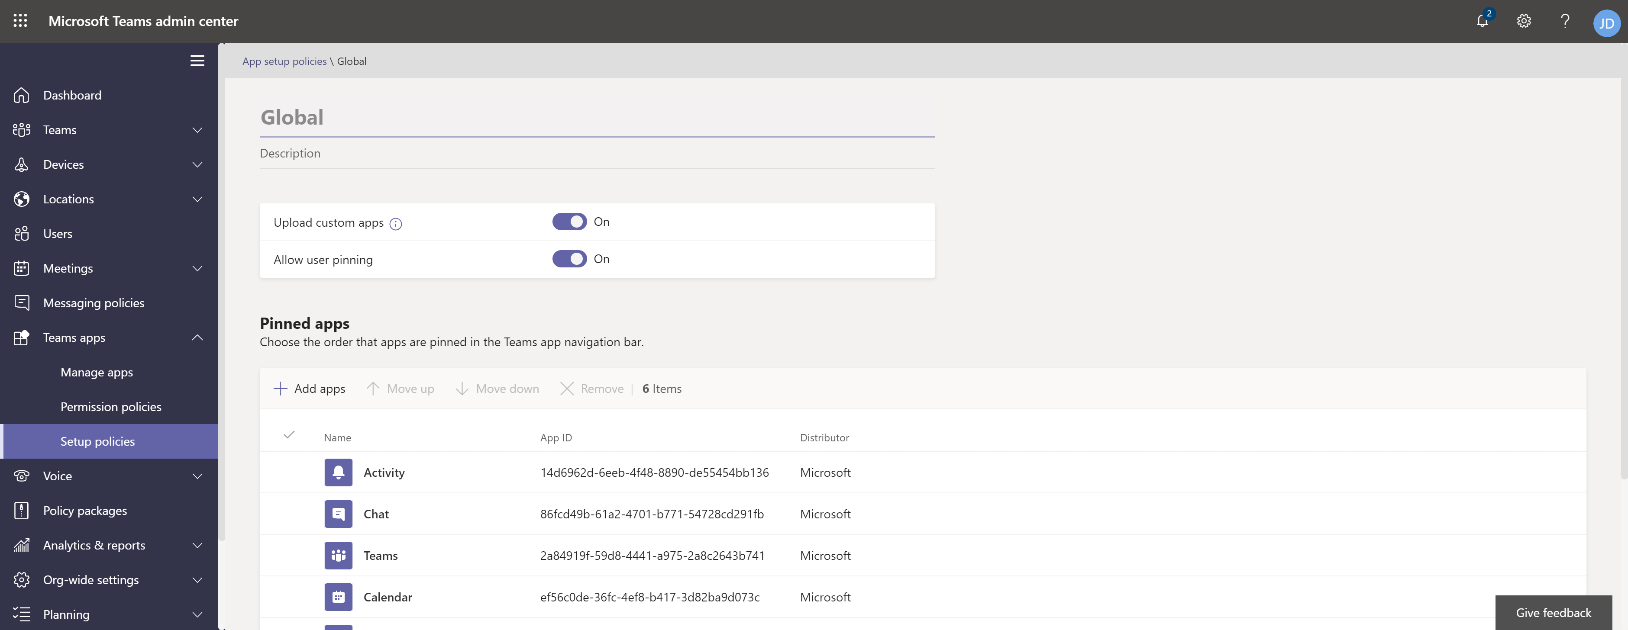This screenshot has height=630, width=1628.
Task: Expand the Voice section chevron
Action: coord(197,476)
